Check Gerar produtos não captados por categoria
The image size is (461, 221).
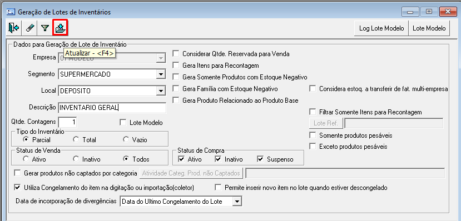pos(17,173)
